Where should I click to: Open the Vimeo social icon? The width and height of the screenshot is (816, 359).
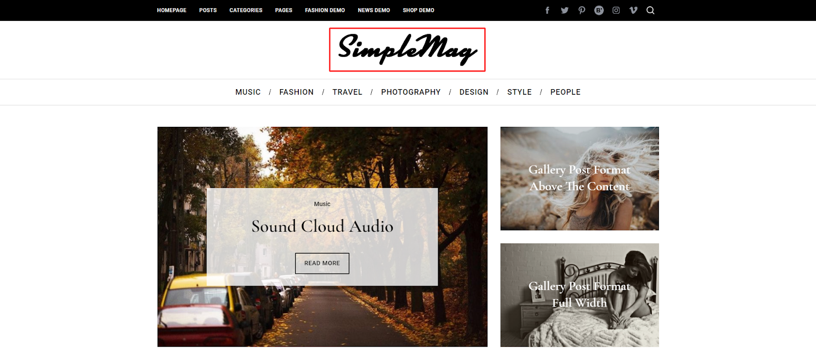633,10
